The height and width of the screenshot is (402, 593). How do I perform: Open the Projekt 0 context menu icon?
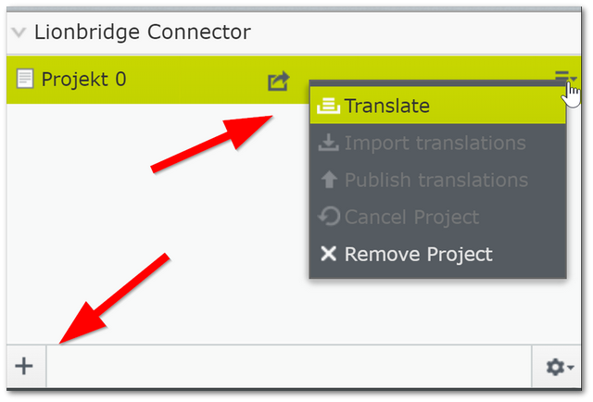(564, 79)
